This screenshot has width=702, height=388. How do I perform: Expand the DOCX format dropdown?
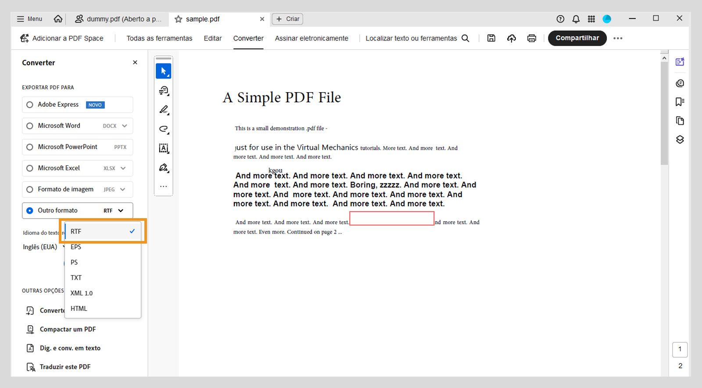[125, 126]
